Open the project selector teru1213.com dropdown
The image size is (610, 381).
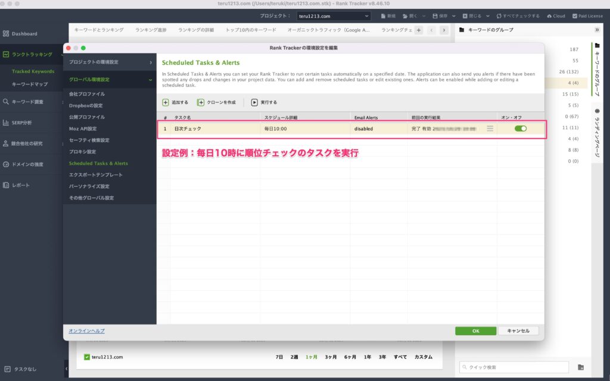[334, 16]
